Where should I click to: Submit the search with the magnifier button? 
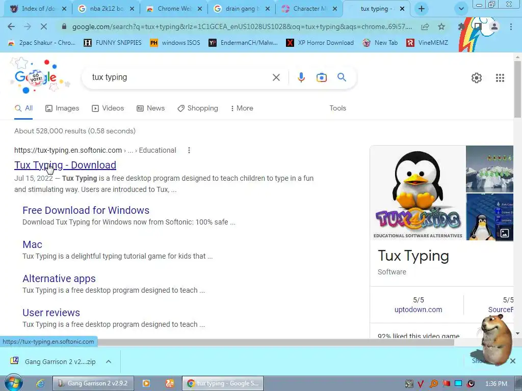(342, 77)
